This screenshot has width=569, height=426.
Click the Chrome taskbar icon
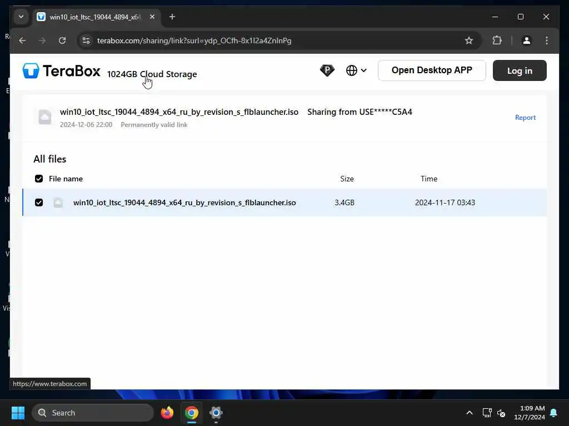click(x=192, y=413)
